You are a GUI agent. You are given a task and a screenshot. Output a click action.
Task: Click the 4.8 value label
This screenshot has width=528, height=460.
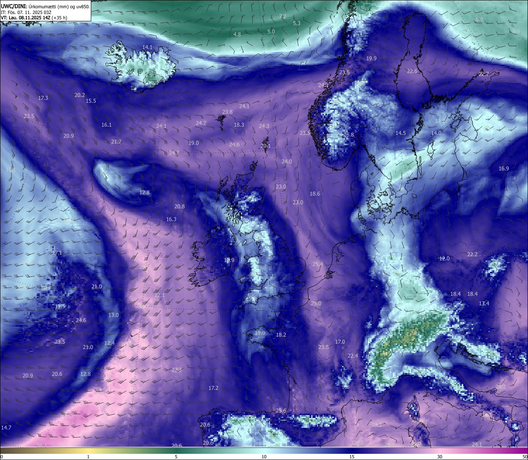point(237,35)
